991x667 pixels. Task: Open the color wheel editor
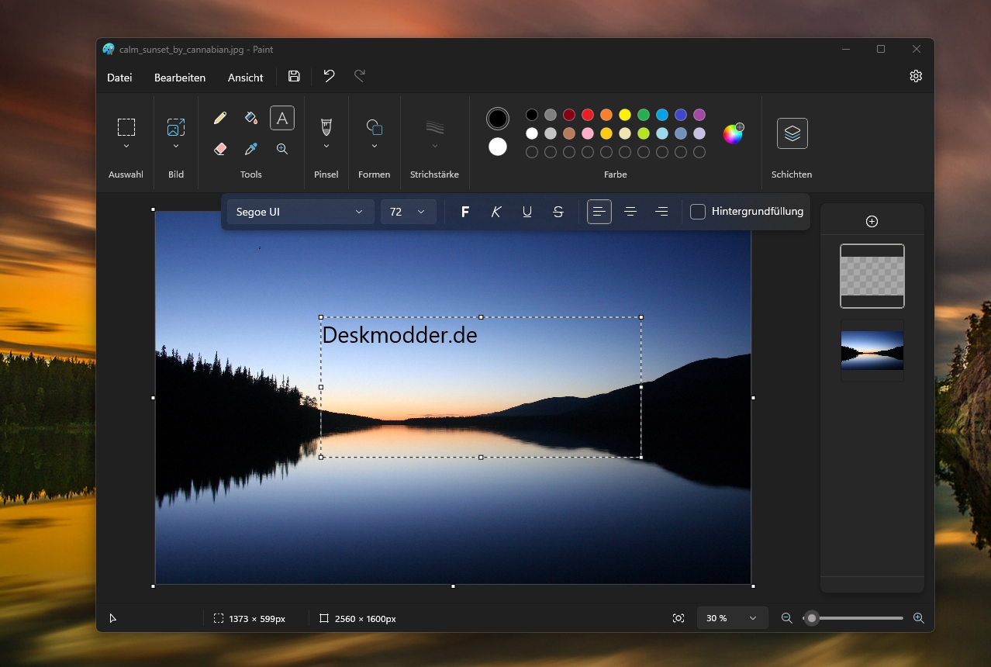point(733,133)
